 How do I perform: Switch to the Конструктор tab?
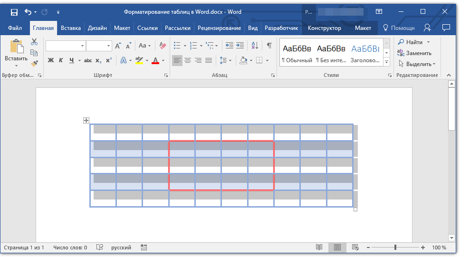point(324,28)
